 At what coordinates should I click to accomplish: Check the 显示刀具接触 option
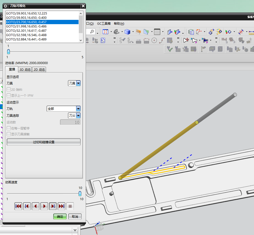(9, 134)
